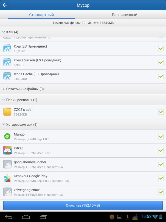Tap the Android home navigation button
Image resolution: width=166 pixels, height=222 pixels.
click(26, 217)
